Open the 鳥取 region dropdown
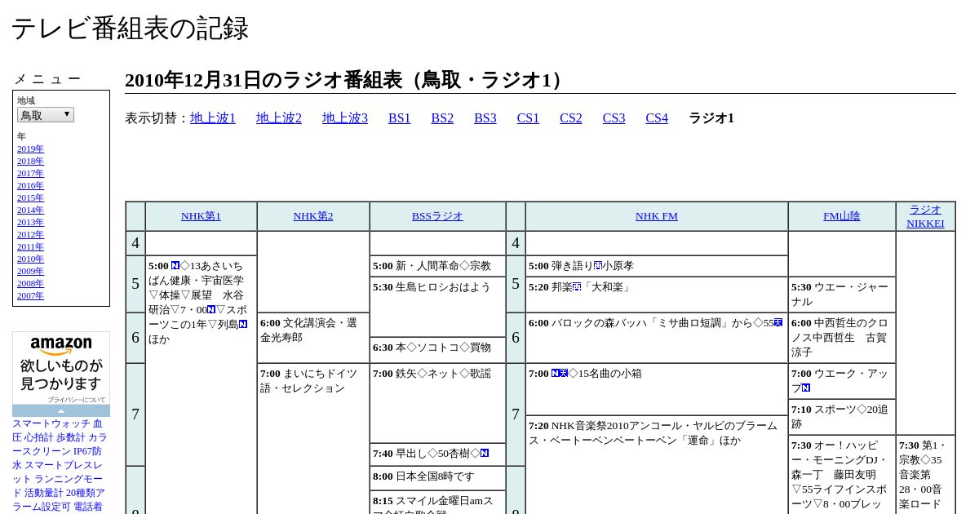The width and height of the screenshot is (979, 514). (46, 115)
